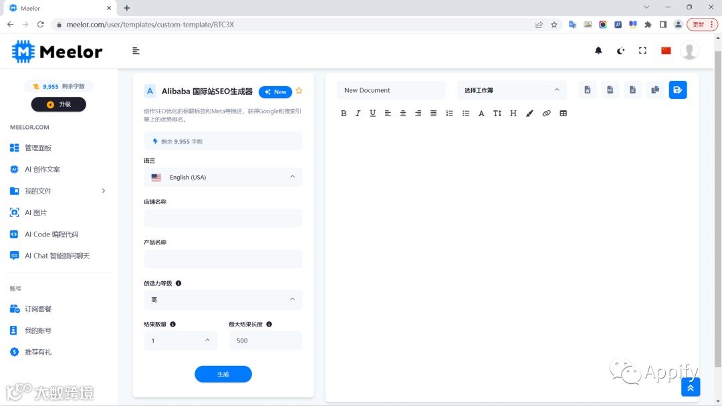Click the New badge button
This screenshot has height=406, width=722.
point(275,92)
